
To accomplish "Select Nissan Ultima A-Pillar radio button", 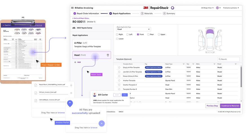I will [x=119, y=76].
